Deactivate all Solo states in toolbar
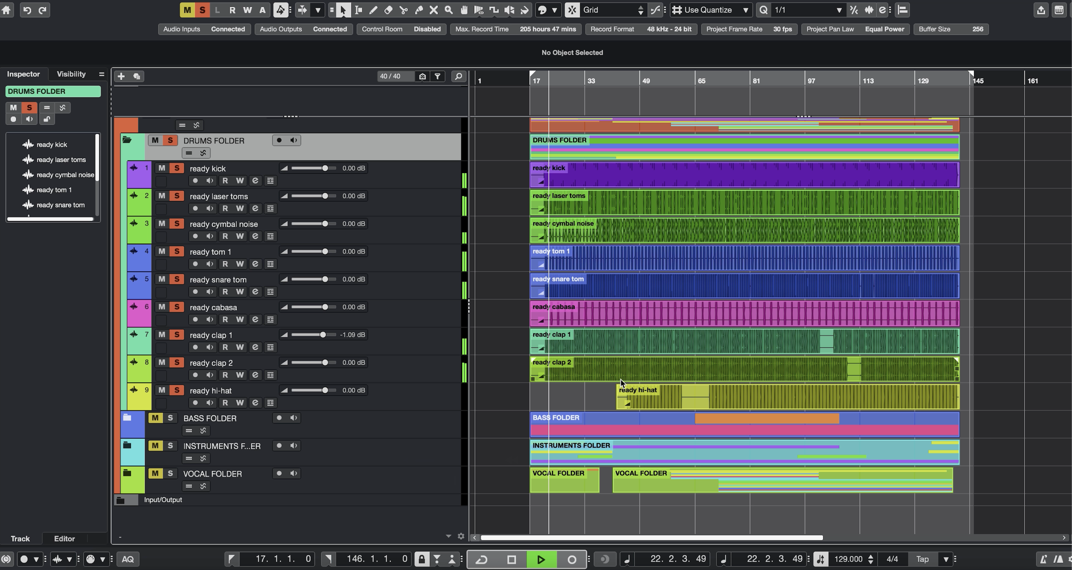Screen dimensions: 1072x570 tap(202, 10)
